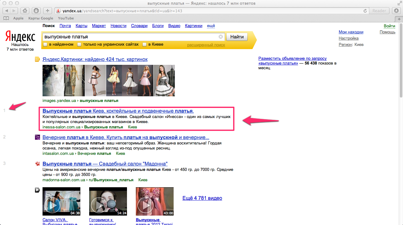Open the 'ещё' services dropdown

point(211,26)
